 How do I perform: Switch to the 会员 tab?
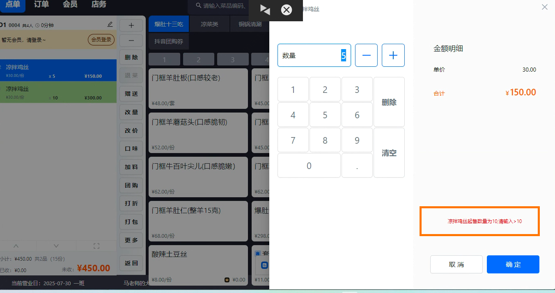tap(70, 5)
